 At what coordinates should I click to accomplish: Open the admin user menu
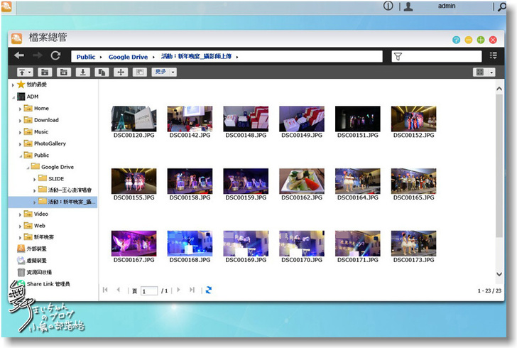tap(447, 6)
